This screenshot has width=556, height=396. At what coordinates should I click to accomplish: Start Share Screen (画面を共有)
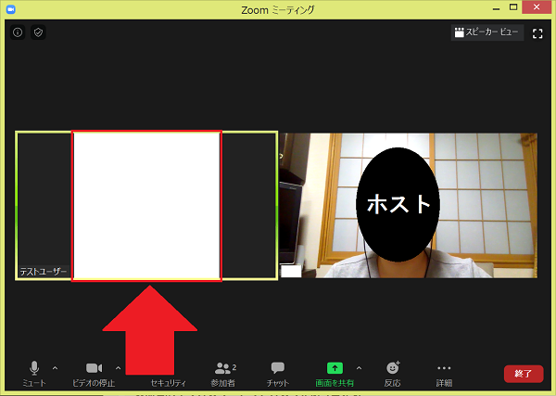[x=335, y=374]
